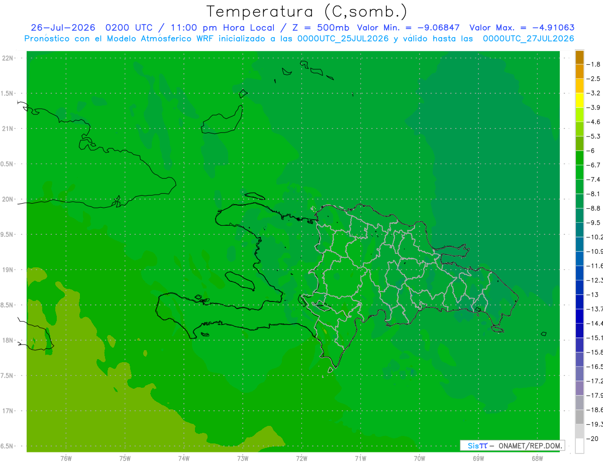The width and height of the screenshot is (603, 465).
Task: Click '11:00 pm Hora Local' text
Action: [223, 28]
